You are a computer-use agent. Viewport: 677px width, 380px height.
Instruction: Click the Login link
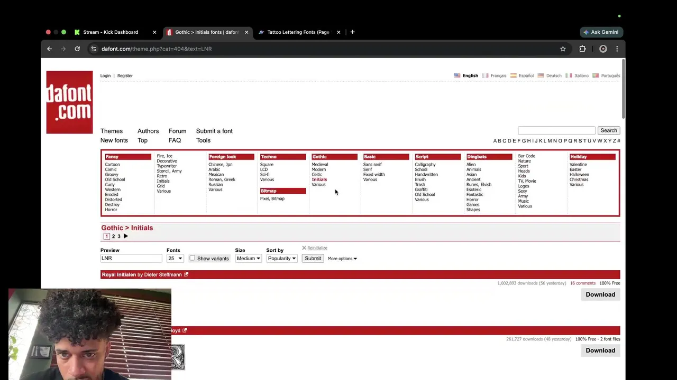(105, 75)
